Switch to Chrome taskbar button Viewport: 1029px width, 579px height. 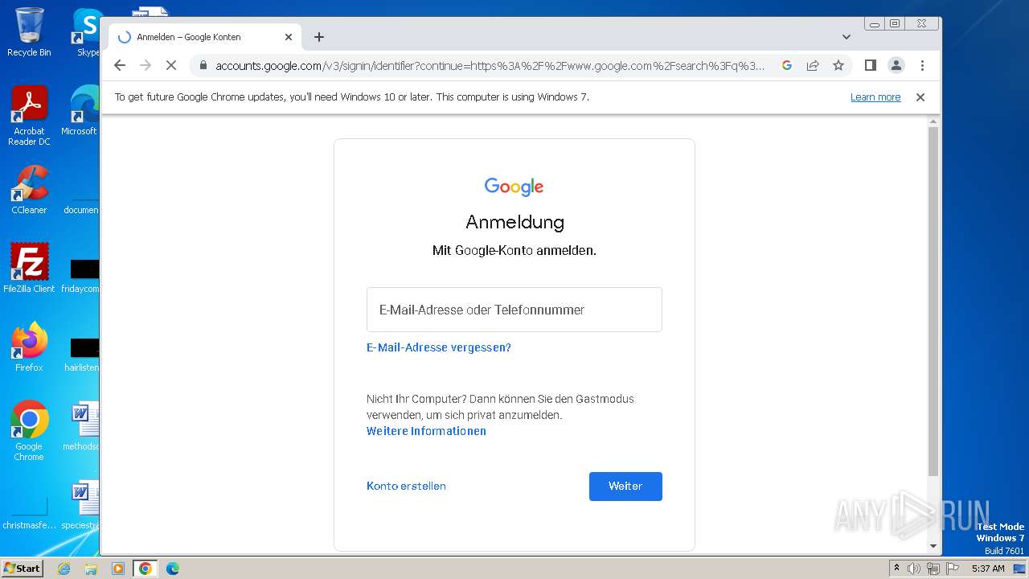(x=146, y=569)
